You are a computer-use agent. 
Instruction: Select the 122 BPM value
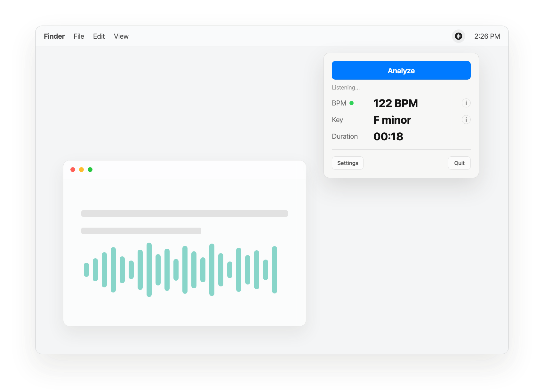coord(396,103)
